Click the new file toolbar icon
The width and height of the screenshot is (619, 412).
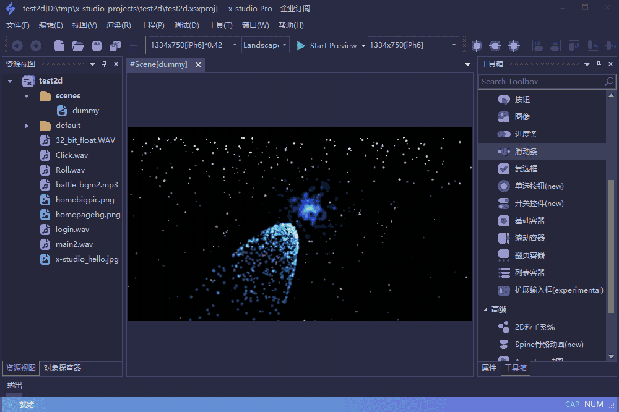click(59, 46)
